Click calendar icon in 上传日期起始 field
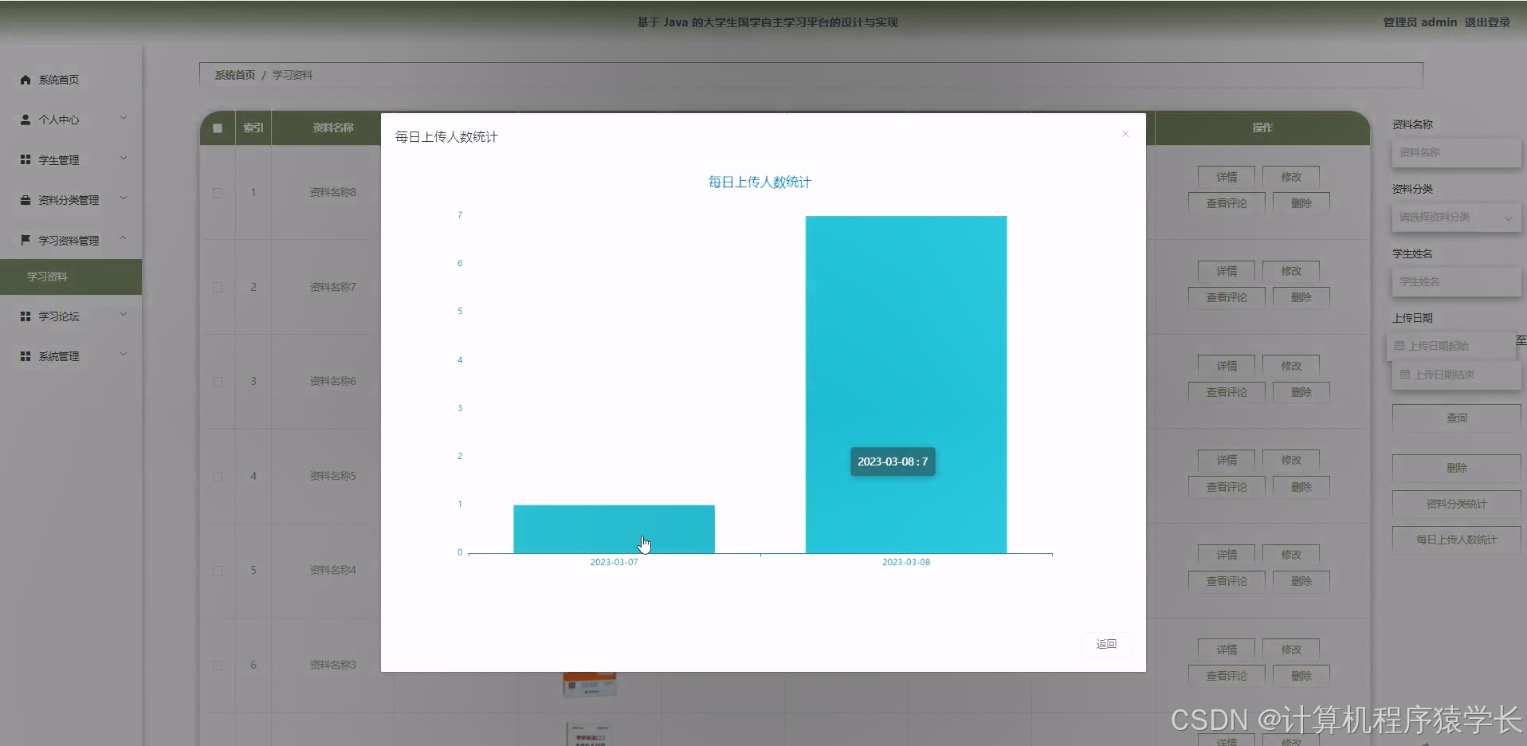Viewport: 1527px width, 746px height. (1399, 346)
